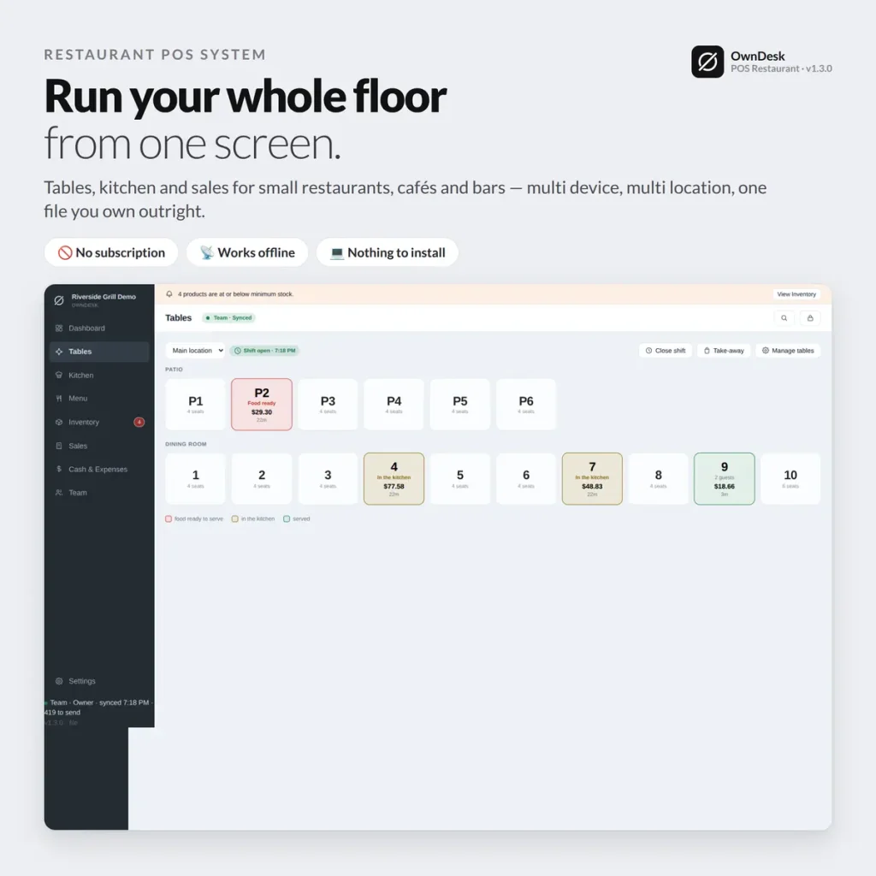Click the No subscription pill
876x876 pixels.
[x=111, y=252]
